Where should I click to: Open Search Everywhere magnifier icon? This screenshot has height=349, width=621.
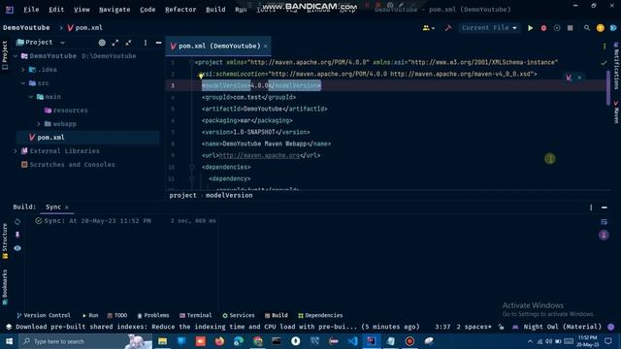[x=586, y=28]
